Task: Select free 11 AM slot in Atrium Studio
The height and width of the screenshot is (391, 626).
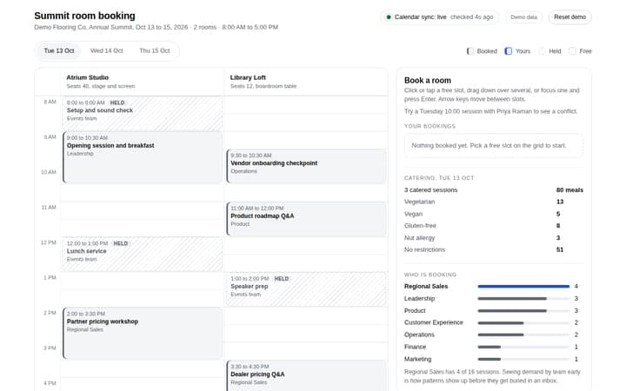Action: coord(142,210)
